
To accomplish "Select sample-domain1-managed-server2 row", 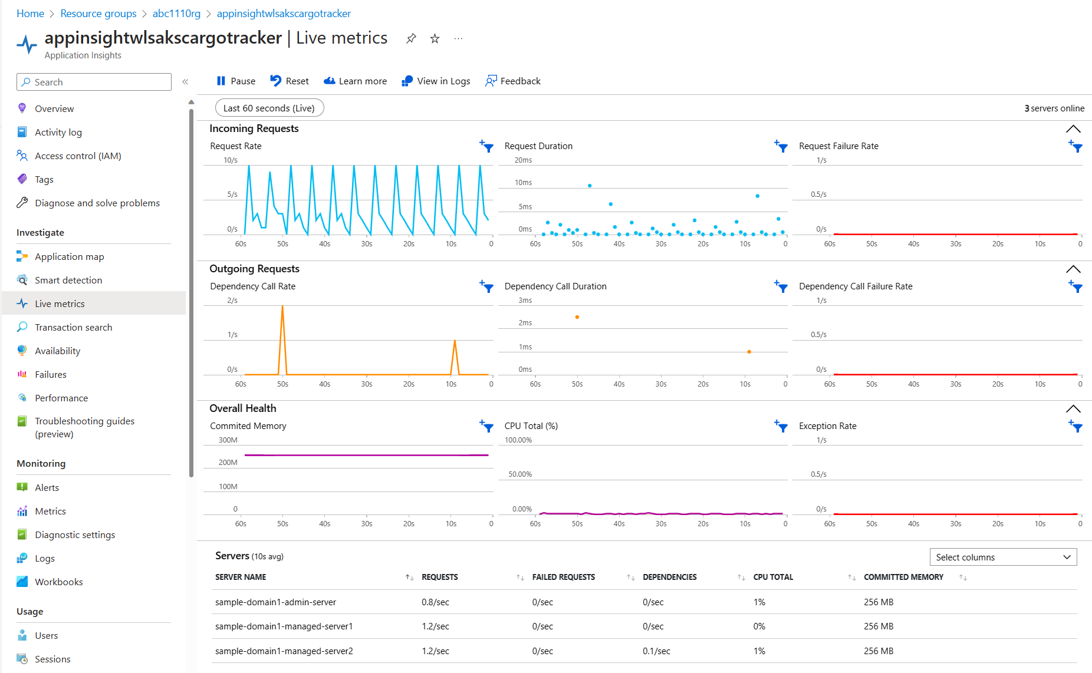I will 644,651.
